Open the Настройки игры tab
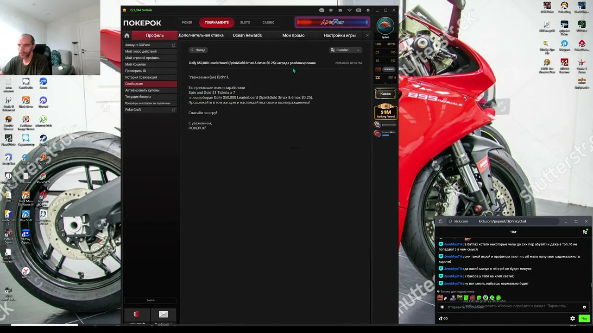The height and width of the screenshot is (333, 593). tap(340, 36)
